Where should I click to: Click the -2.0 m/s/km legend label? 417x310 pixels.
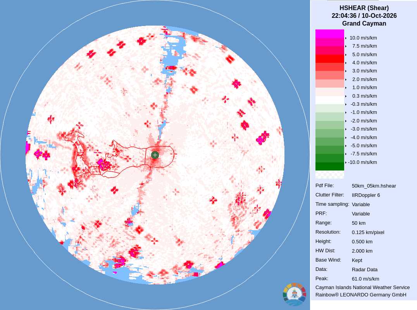pyautogui.click(x=364, y=121)
